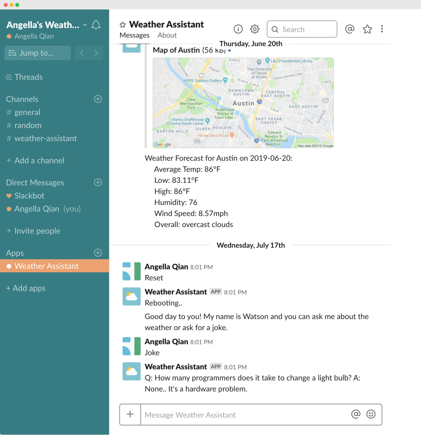Switch to the About tab

tap(167, 35)
